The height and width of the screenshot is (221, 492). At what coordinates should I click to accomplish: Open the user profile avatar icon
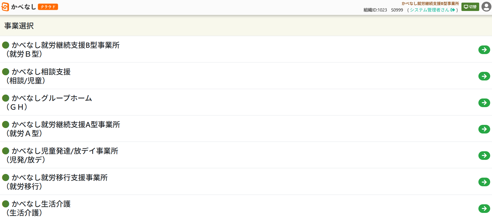pyautogui.click(x=486, y=7)
